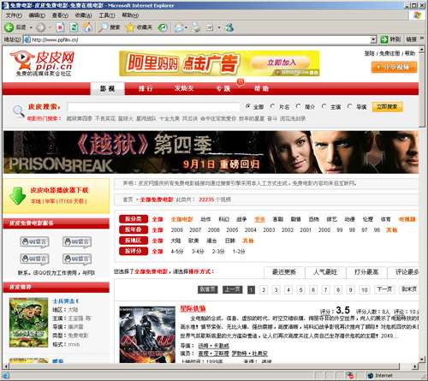The width and height of the screenshot is (428, 381).
Task: Select the 全部 search radio button
Action: [247, 106]
